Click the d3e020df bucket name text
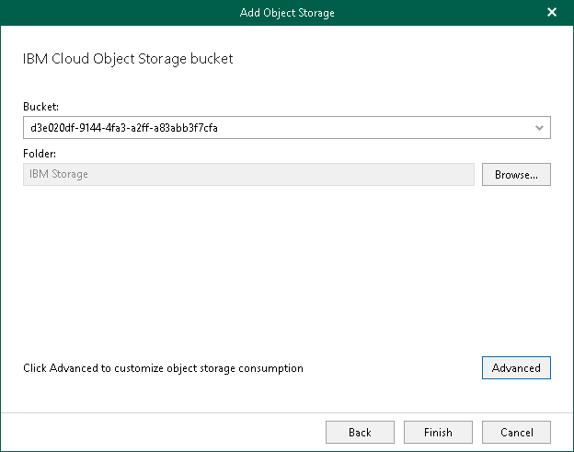 124,128
